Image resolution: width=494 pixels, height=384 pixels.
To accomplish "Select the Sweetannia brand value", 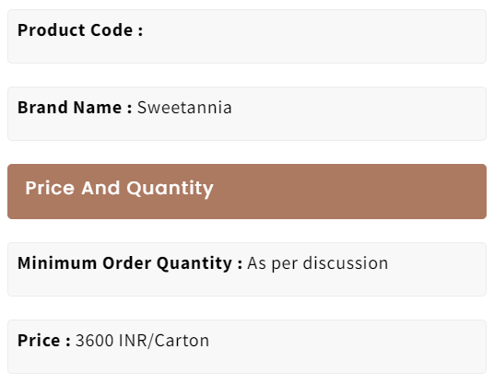I will [x=184, y=108].
